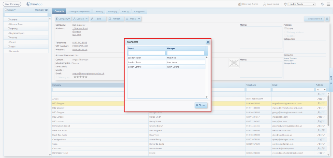Open the www.bbc.co.uk website link

pyautogui.click(x=80, y=49)
